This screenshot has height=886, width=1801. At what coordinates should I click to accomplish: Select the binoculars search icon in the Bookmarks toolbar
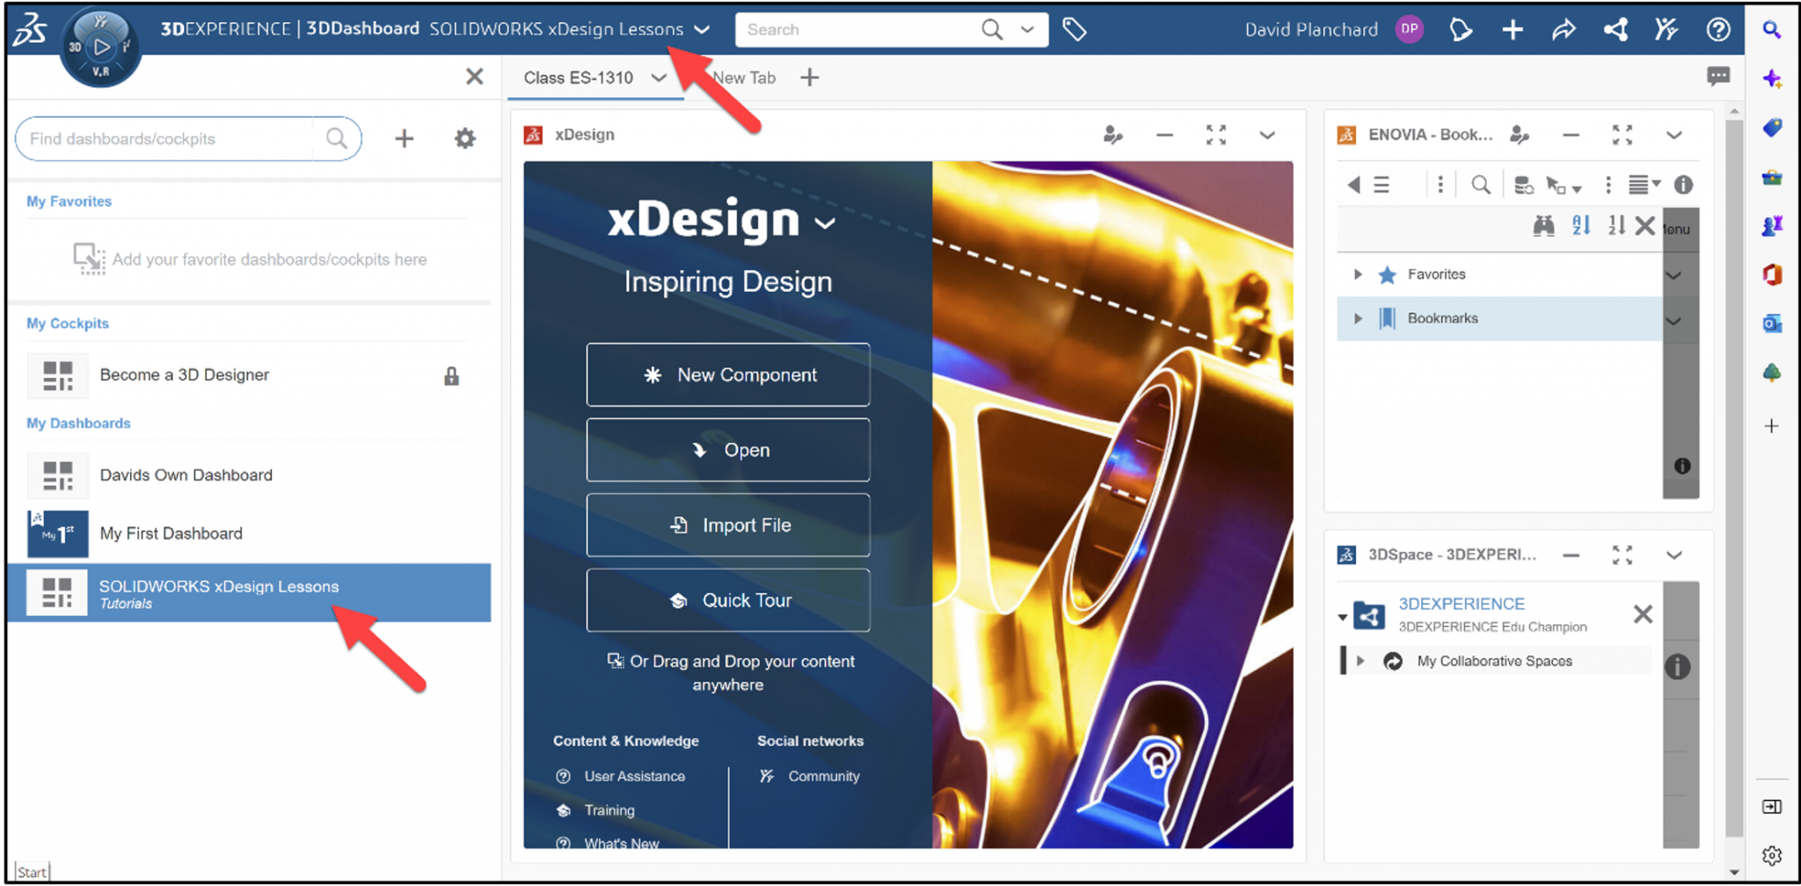coord(1543,225)
